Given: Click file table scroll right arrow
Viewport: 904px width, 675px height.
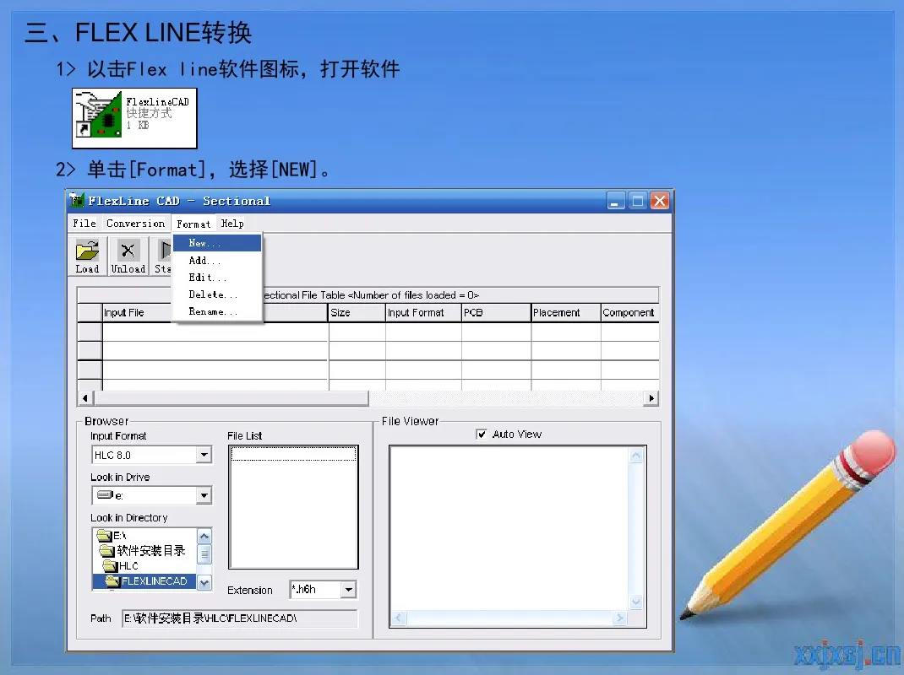Looking at the screenshot, I should point(651,398).
